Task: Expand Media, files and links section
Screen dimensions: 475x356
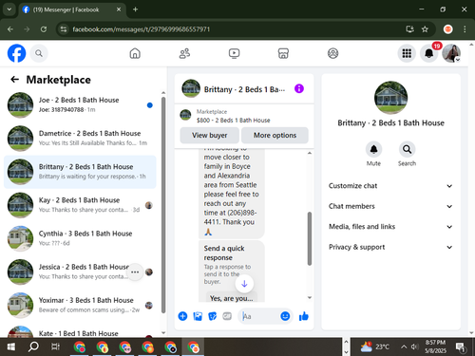Action: (390, 227)
